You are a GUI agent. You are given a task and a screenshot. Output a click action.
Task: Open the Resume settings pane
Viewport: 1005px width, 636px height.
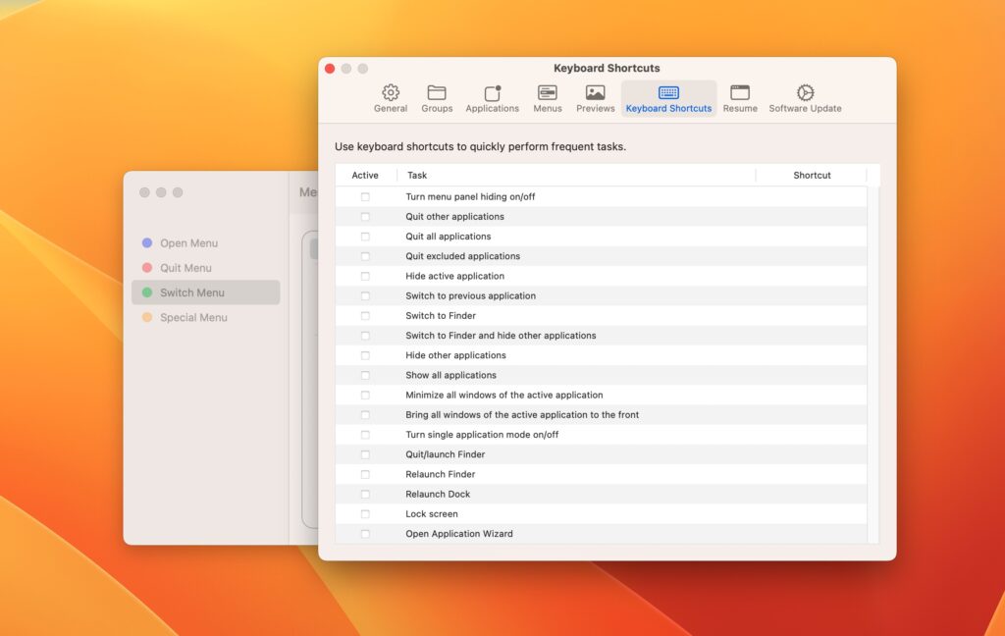[740, 96]
